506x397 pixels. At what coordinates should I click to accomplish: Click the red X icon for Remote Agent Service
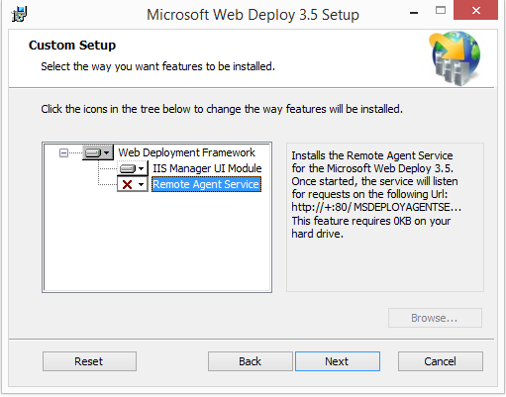coord(127,184)
